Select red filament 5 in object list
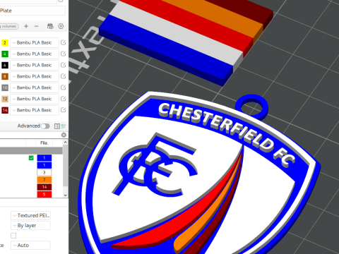Viewport: 339px width, 254px height. point(44,194)
